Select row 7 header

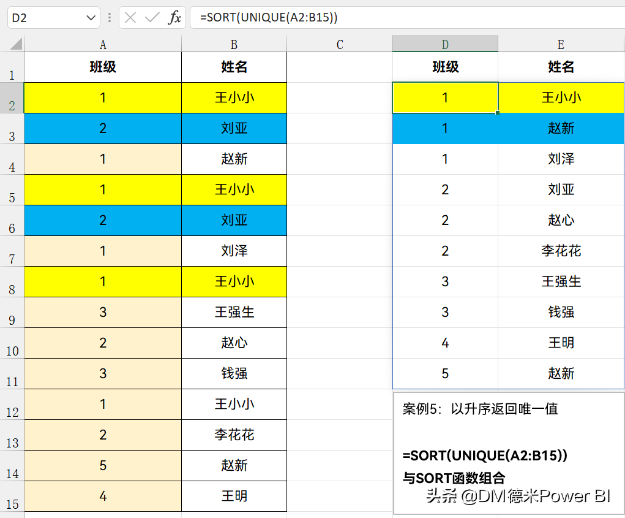[12, 251]
